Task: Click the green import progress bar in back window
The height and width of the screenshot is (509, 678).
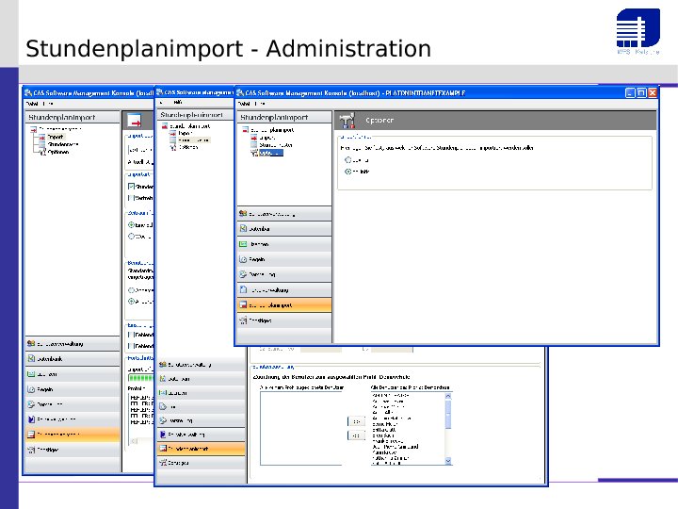Action: click(x=138, y=378)
